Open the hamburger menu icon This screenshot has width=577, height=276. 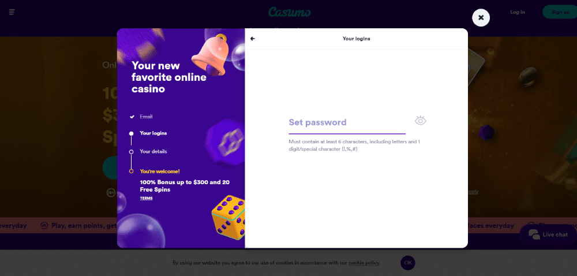[12, 12]
